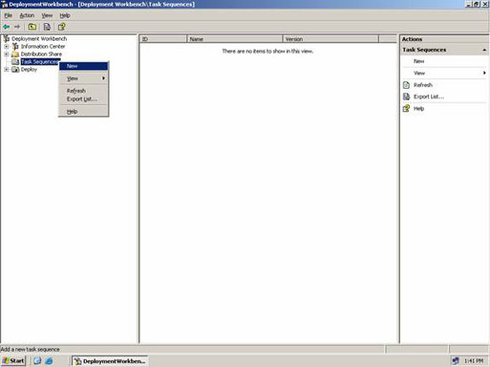The height and width of the screenshot is (367, 490).
Task: Click the Task Sequences folder icon in tree
Action: click(x=15, y=61)
